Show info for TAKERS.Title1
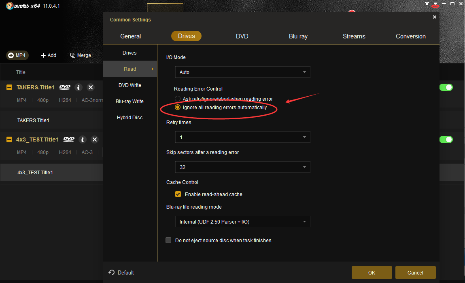 click(79, 87)
